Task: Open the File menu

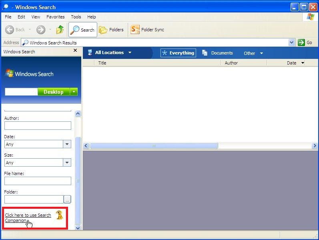Action: pyautogui.click(x=8, y=17)
